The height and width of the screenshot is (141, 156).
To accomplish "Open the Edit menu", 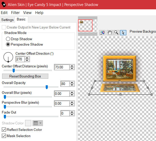I will click(4, 13).
